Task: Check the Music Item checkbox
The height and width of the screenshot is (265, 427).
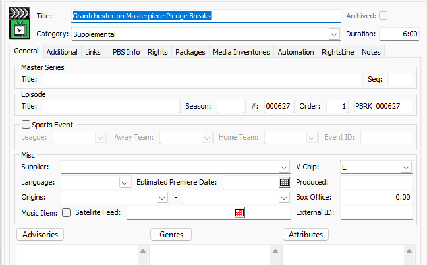Action: (x=66, y=212)
